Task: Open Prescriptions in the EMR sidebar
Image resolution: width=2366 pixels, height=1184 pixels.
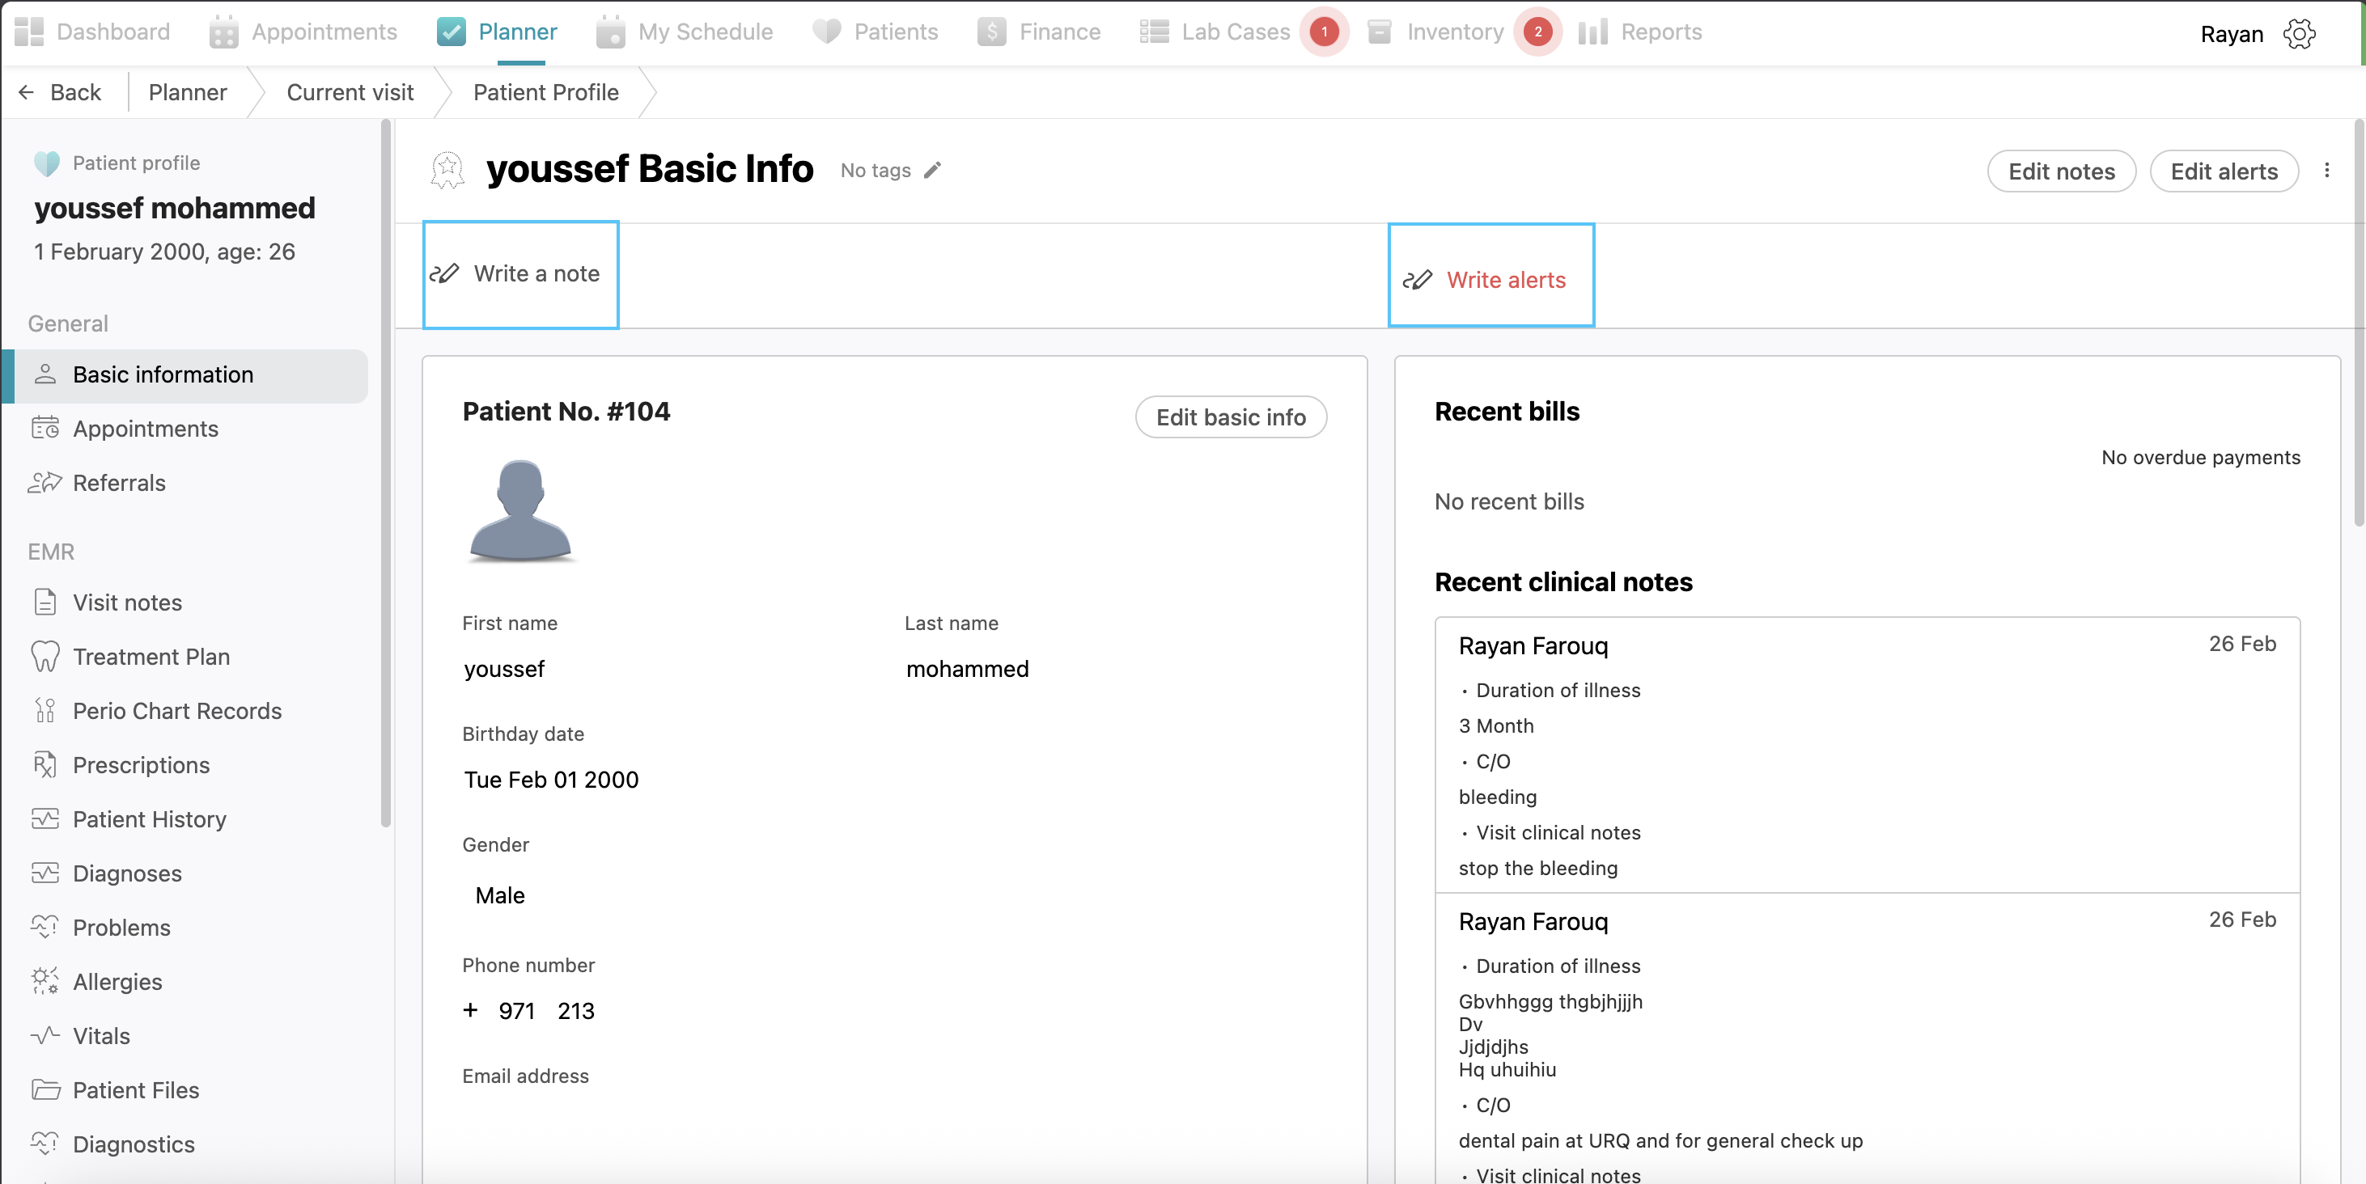Action: click(141, 764)
